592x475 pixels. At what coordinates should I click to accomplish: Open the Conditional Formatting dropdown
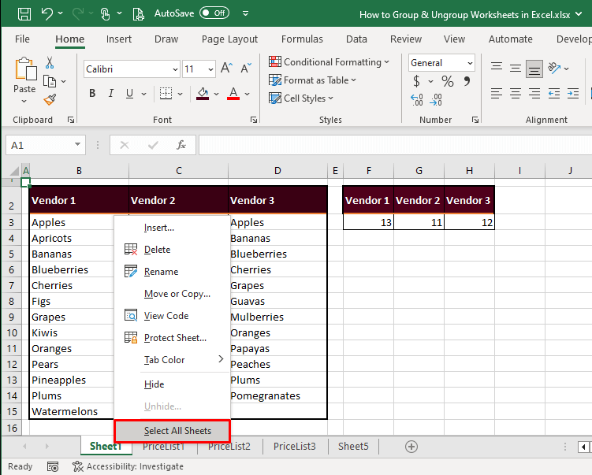point(330,62)
